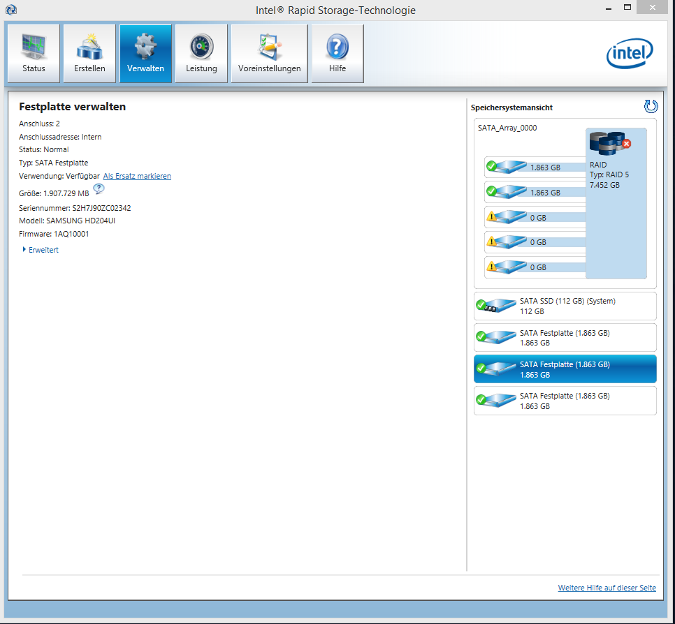The width and height of the screenshot is (675, 624).
Task: Select the Verwalten tab
Action: [x=145, y=53]
